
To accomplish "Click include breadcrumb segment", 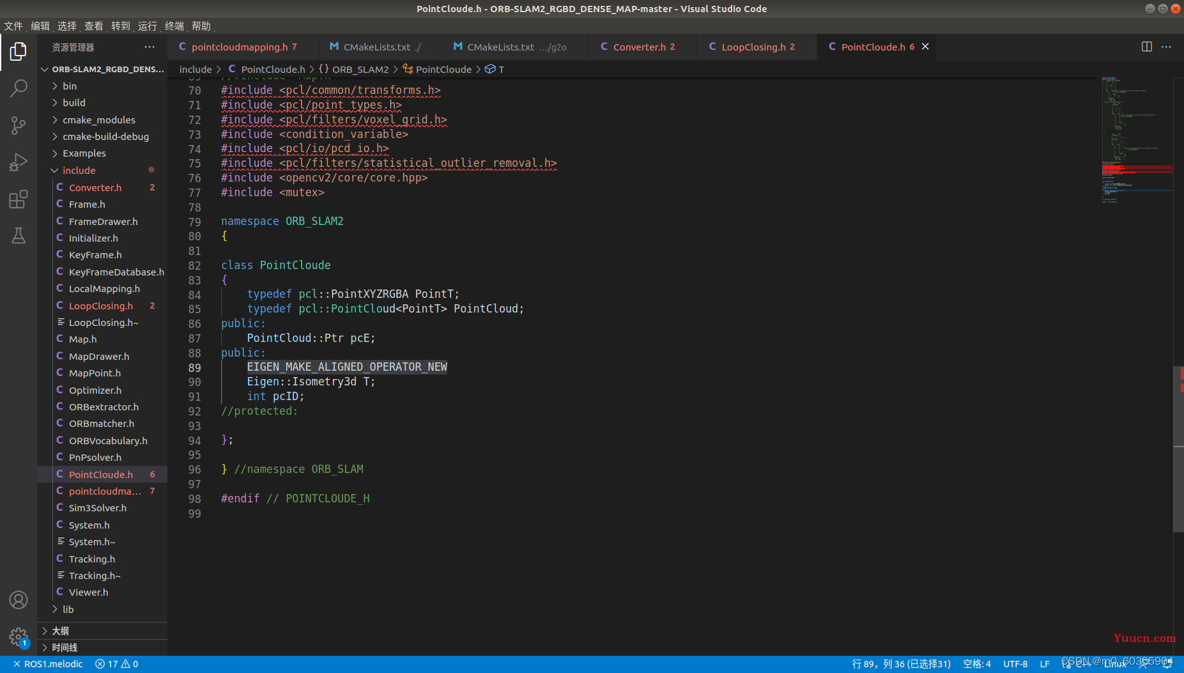I will pyautogui.click(x=196, y=70).
